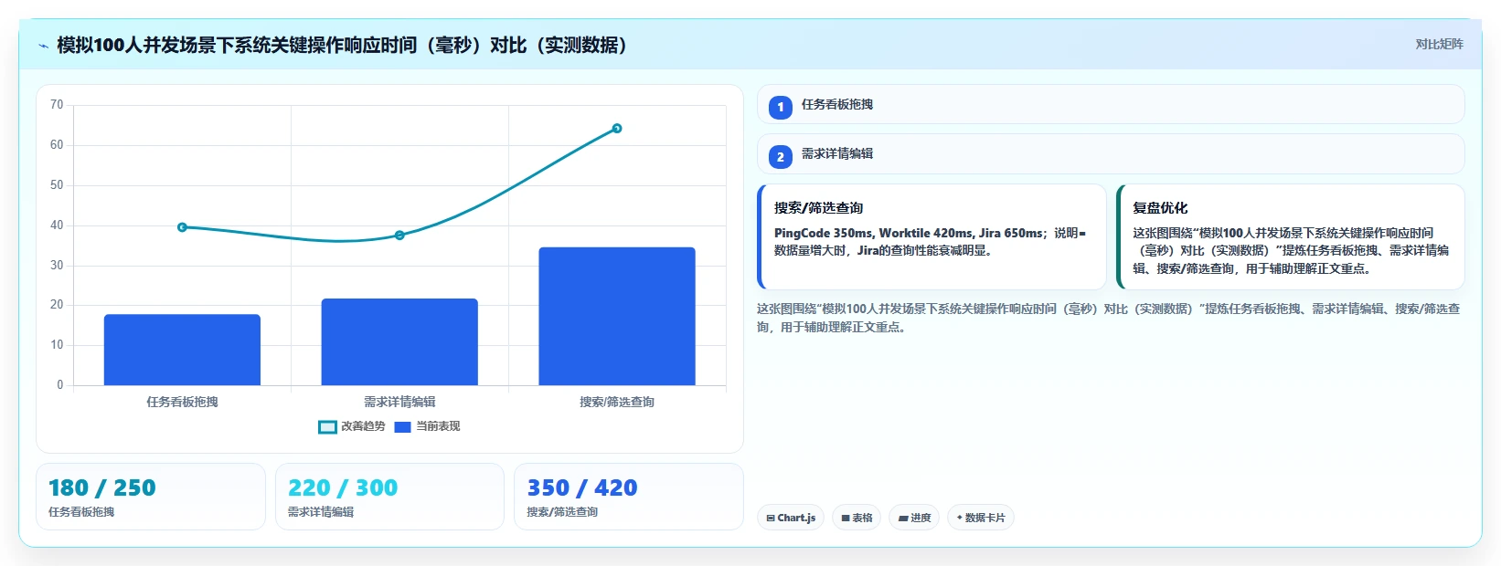The width and height of the screenshot is (1501, 566).
Task: Click the 复盘优化 card heading
Action: point(1160,208)
